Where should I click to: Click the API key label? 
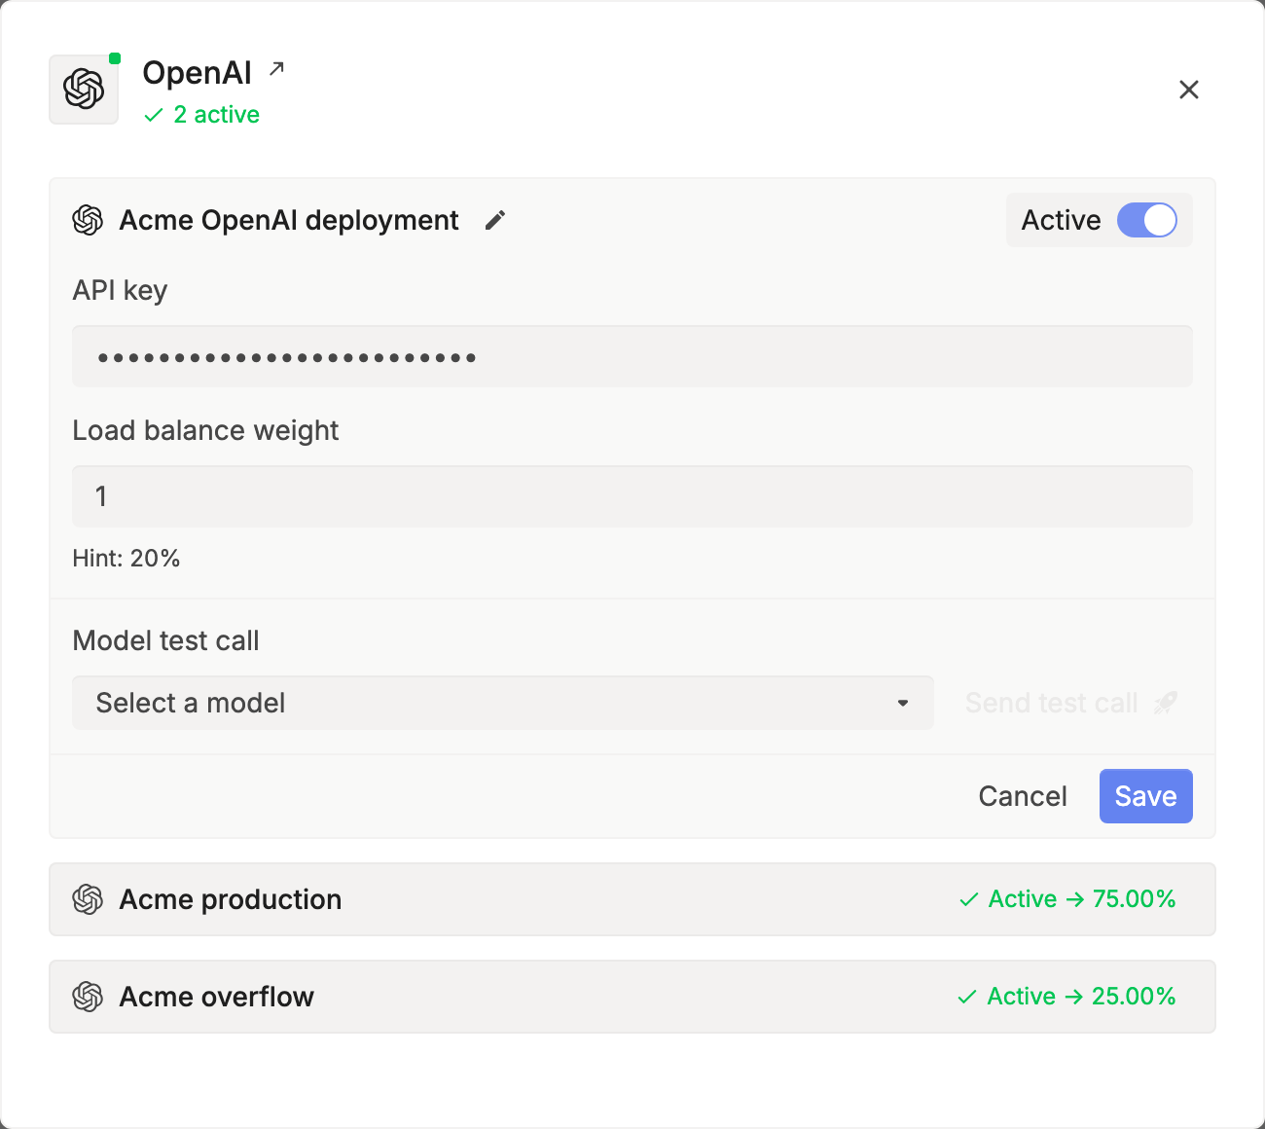[120, 291]
